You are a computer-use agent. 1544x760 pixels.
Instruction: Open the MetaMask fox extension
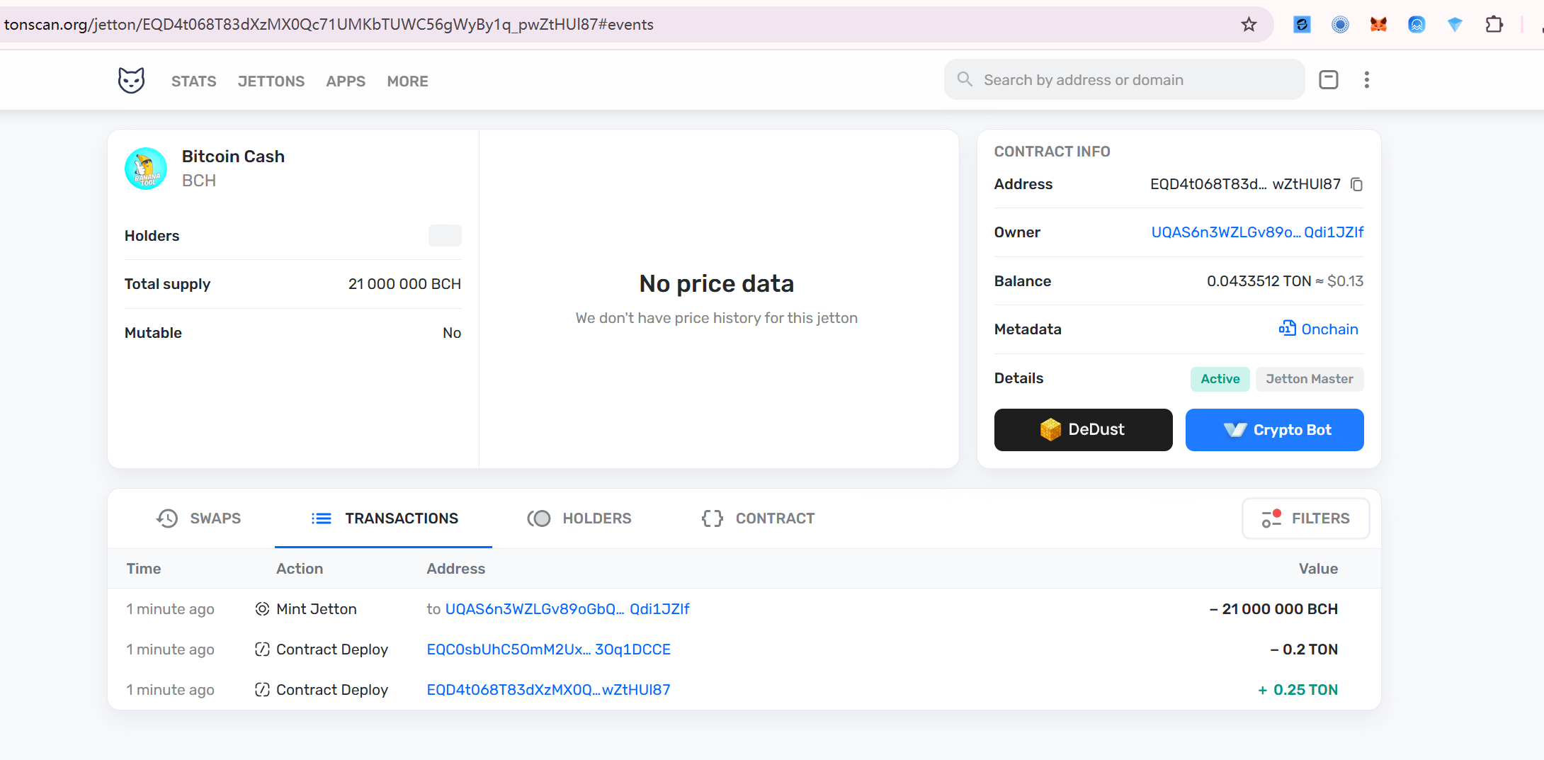[1378, 25]
